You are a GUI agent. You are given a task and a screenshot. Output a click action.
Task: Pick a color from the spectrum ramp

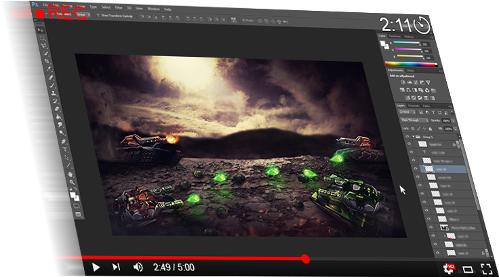click(x=411, y=64)
